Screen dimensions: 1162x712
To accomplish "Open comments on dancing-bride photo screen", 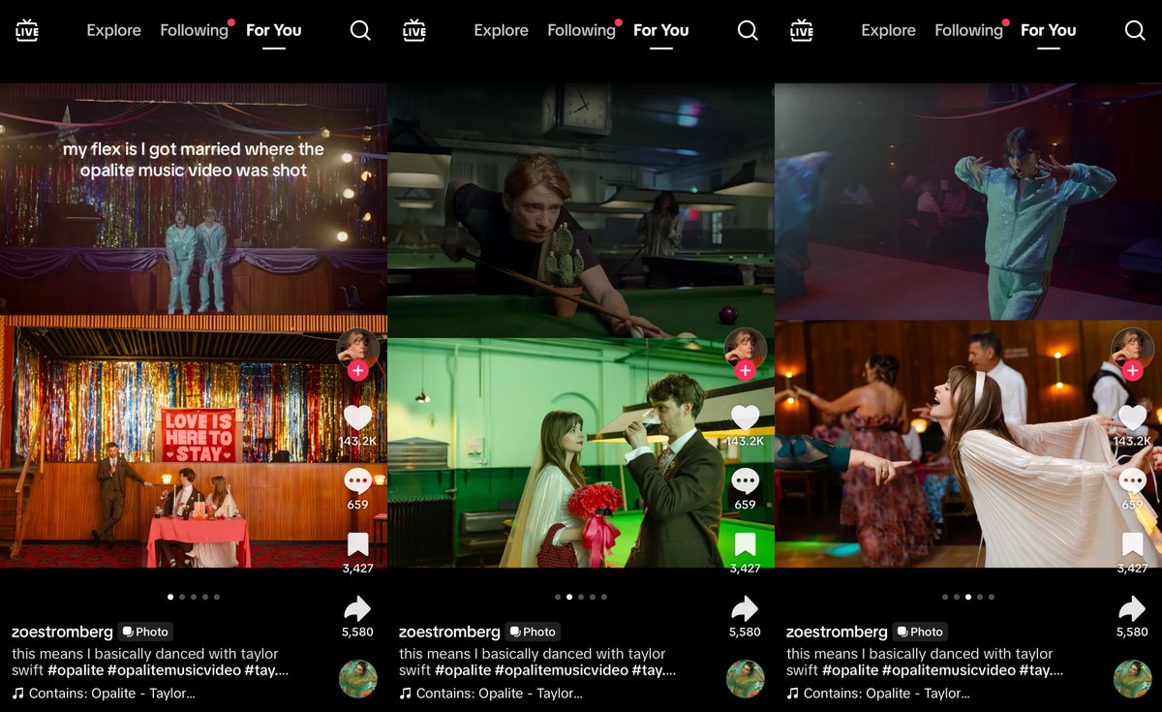I will [x=1132, y=481].
